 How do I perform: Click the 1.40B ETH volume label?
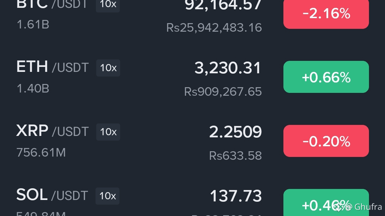coord(33,89)
